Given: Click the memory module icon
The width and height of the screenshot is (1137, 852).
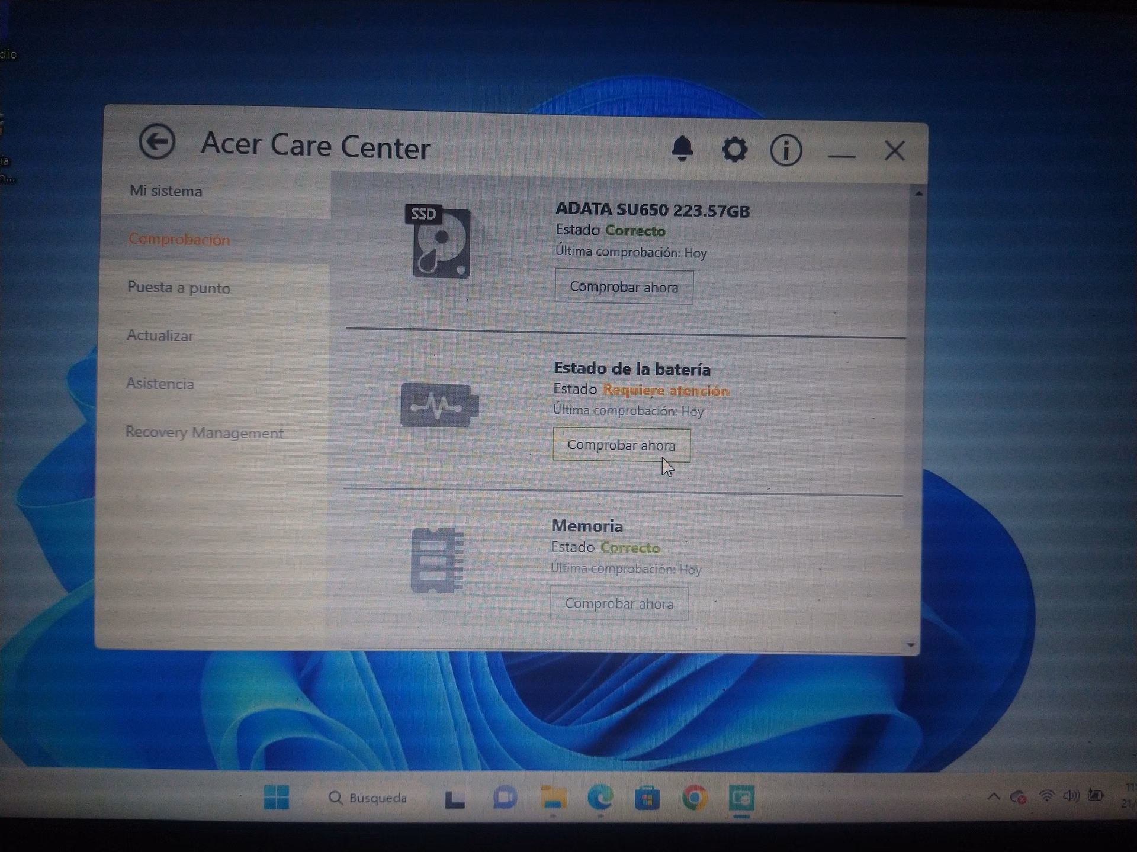Looking at the screenshot, I should (437, 560).
